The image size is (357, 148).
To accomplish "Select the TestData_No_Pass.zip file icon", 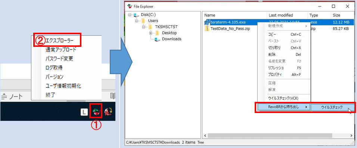I will click(x=207, y=29).
